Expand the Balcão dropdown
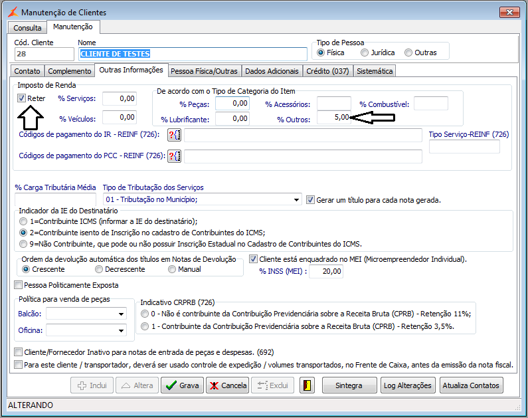The height and width of the screenshot is (418, 528). coord(122,314)
